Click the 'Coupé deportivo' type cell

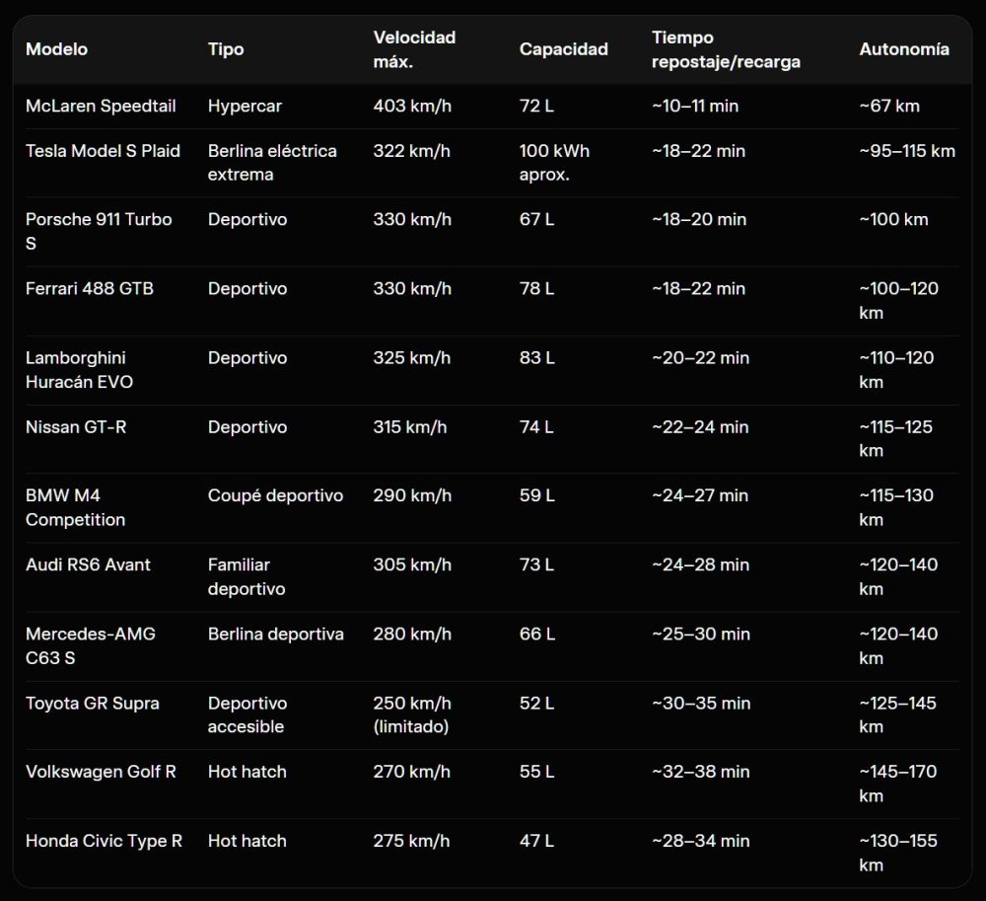click(x=275, y=495)
